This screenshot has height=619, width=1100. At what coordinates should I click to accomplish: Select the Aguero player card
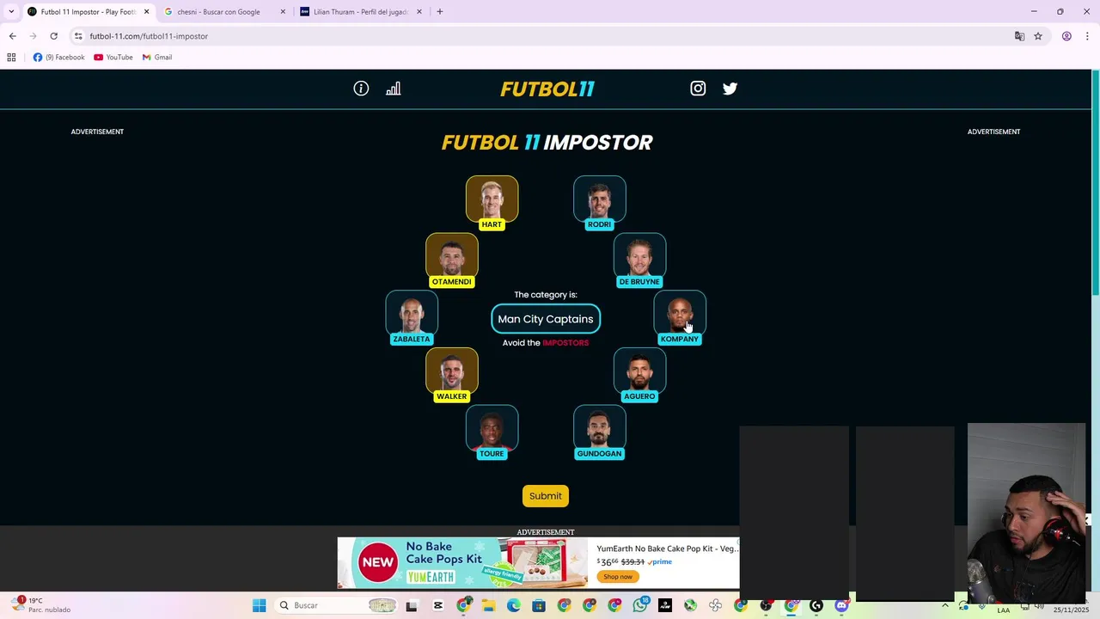tap(639, 376)
